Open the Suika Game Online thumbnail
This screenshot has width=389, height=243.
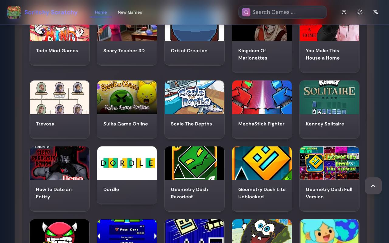pyautogui.click(x=127, y=98)
